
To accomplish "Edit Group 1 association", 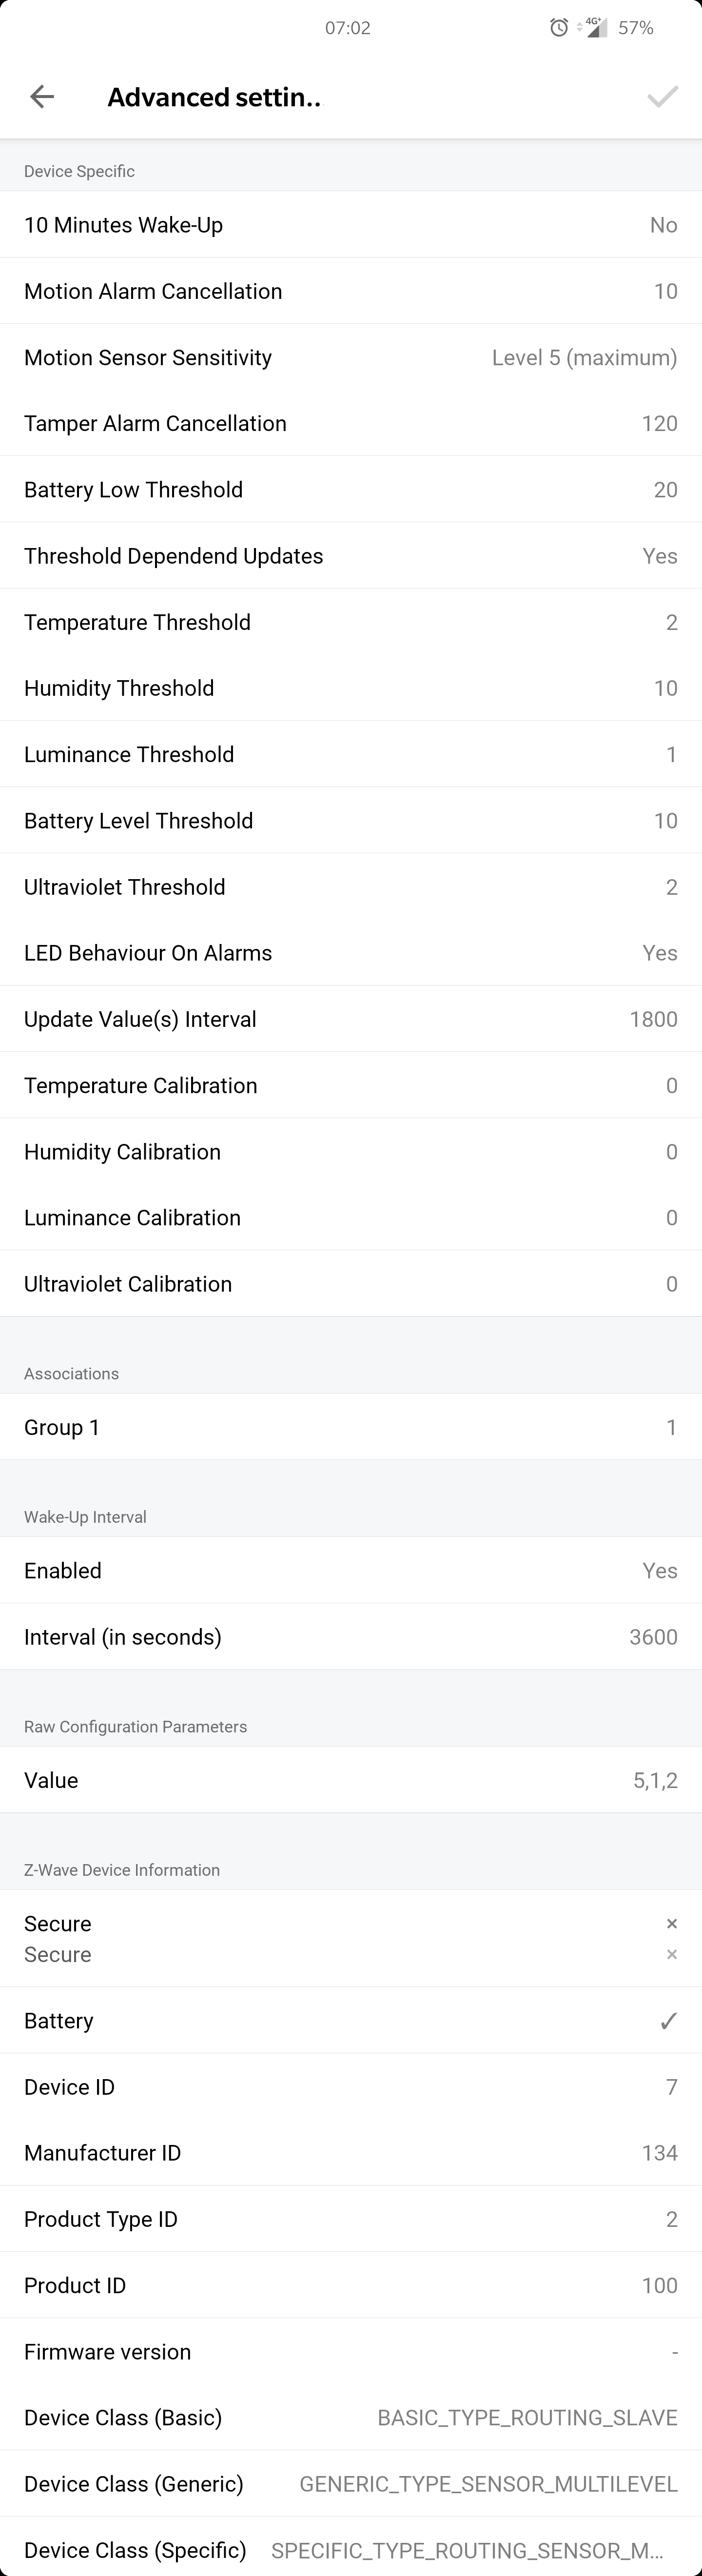I will [351, 1427].
